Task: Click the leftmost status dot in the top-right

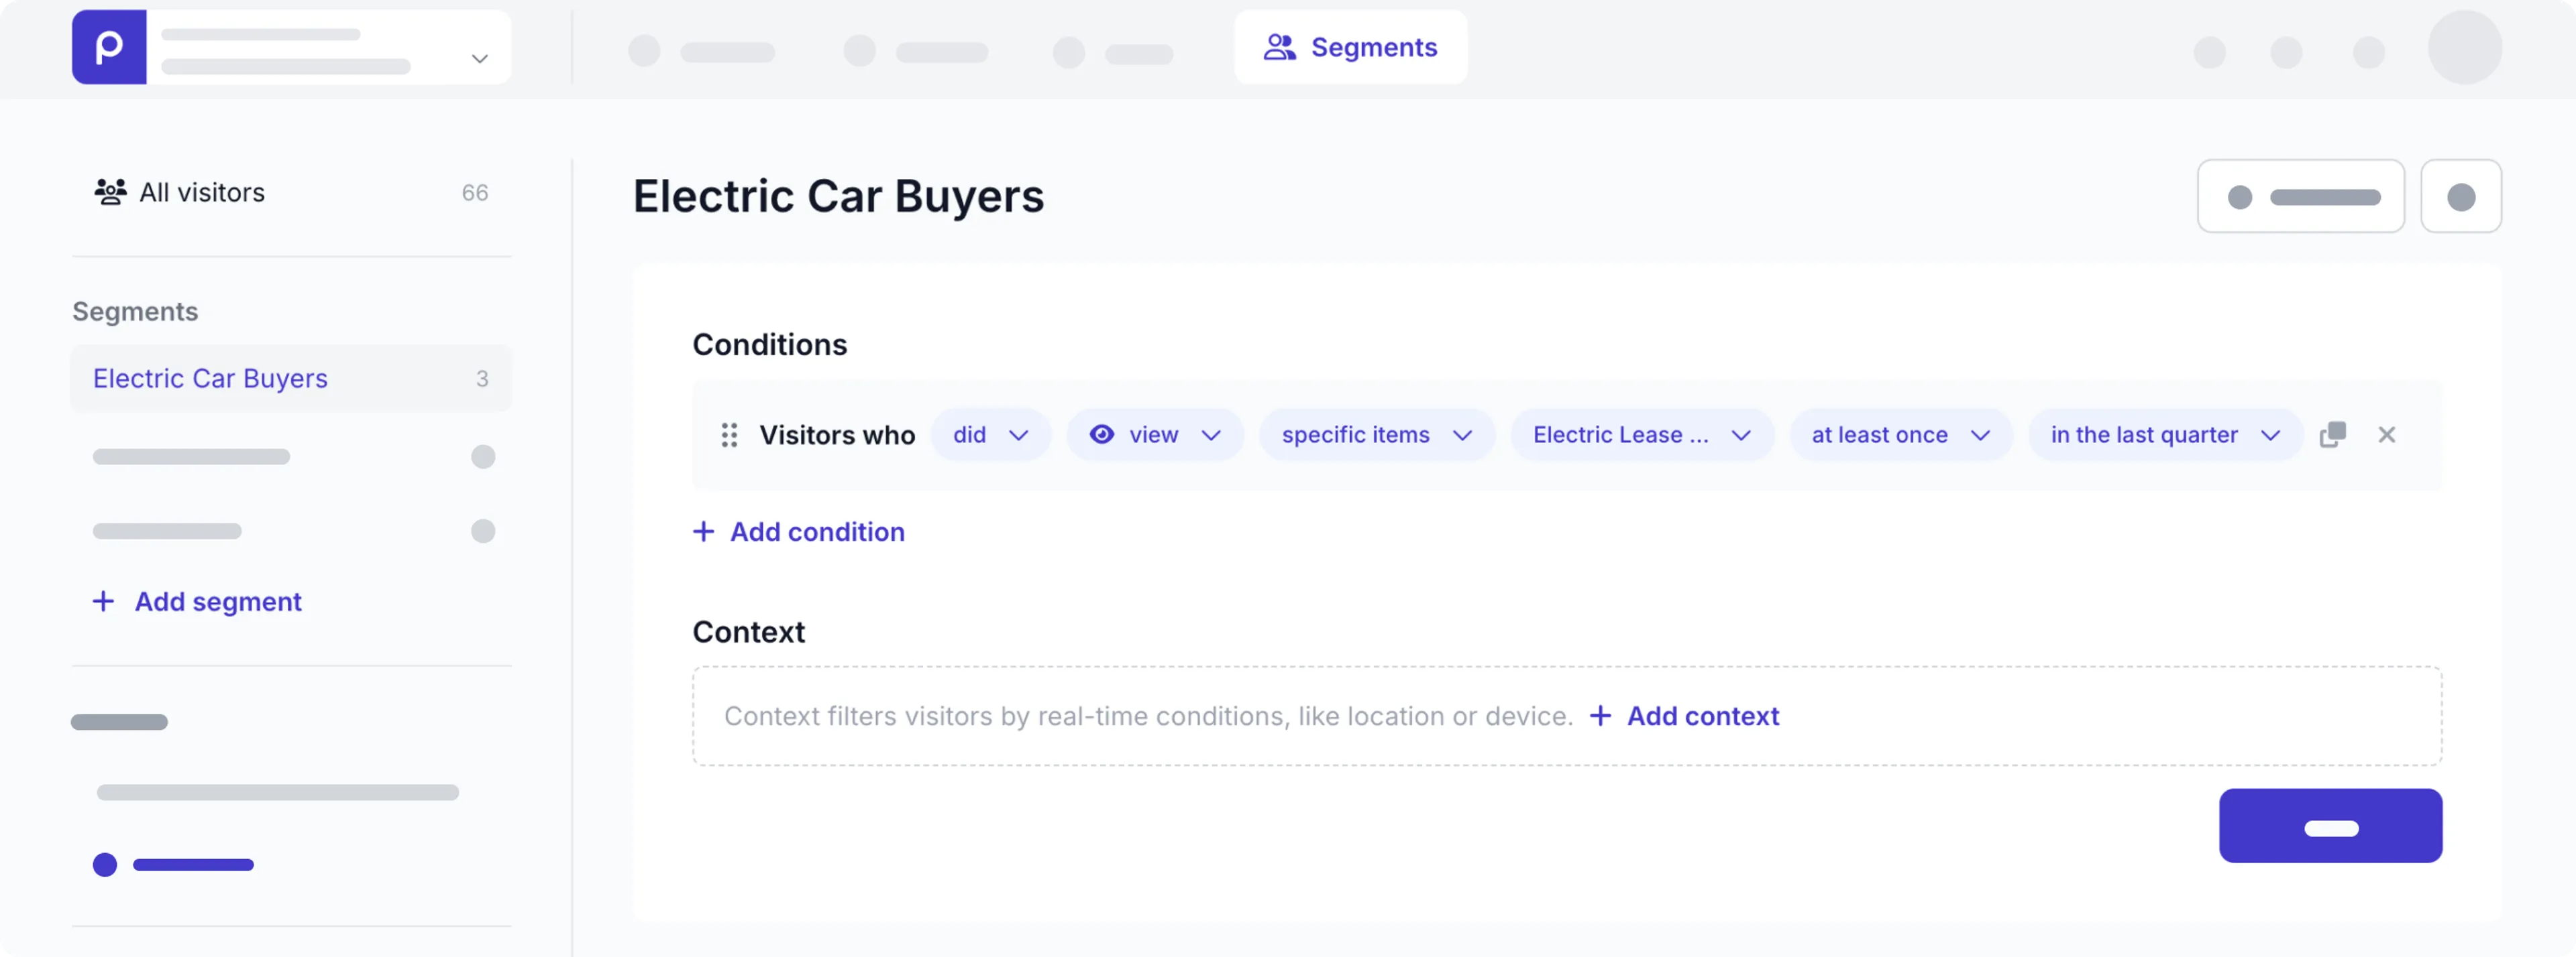Action: point(2211,53)
